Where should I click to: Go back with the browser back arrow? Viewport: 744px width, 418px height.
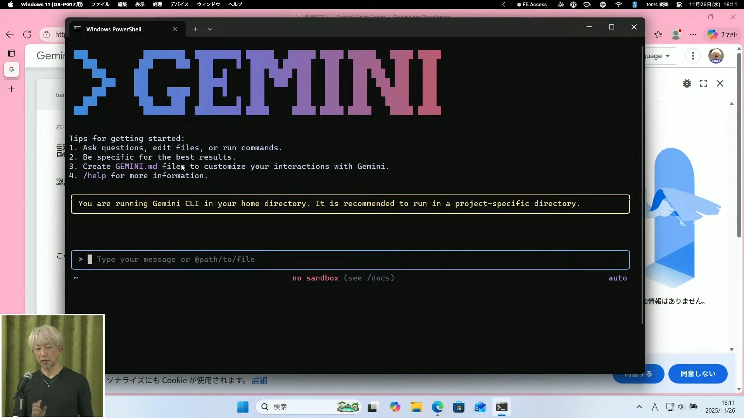[10, 34]
